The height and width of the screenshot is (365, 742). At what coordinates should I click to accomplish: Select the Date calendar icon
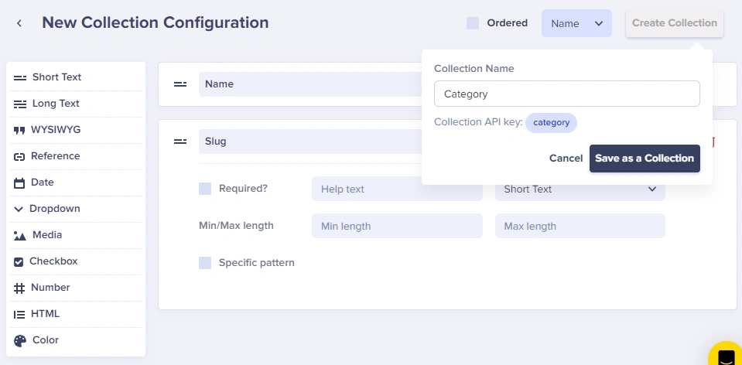19,183
